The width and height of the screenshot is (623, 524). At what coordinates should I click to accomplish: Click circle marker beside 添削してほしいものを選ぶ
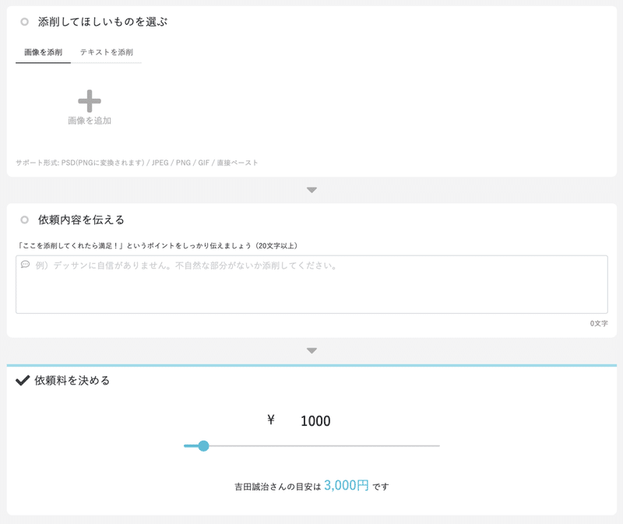point(25,22)
